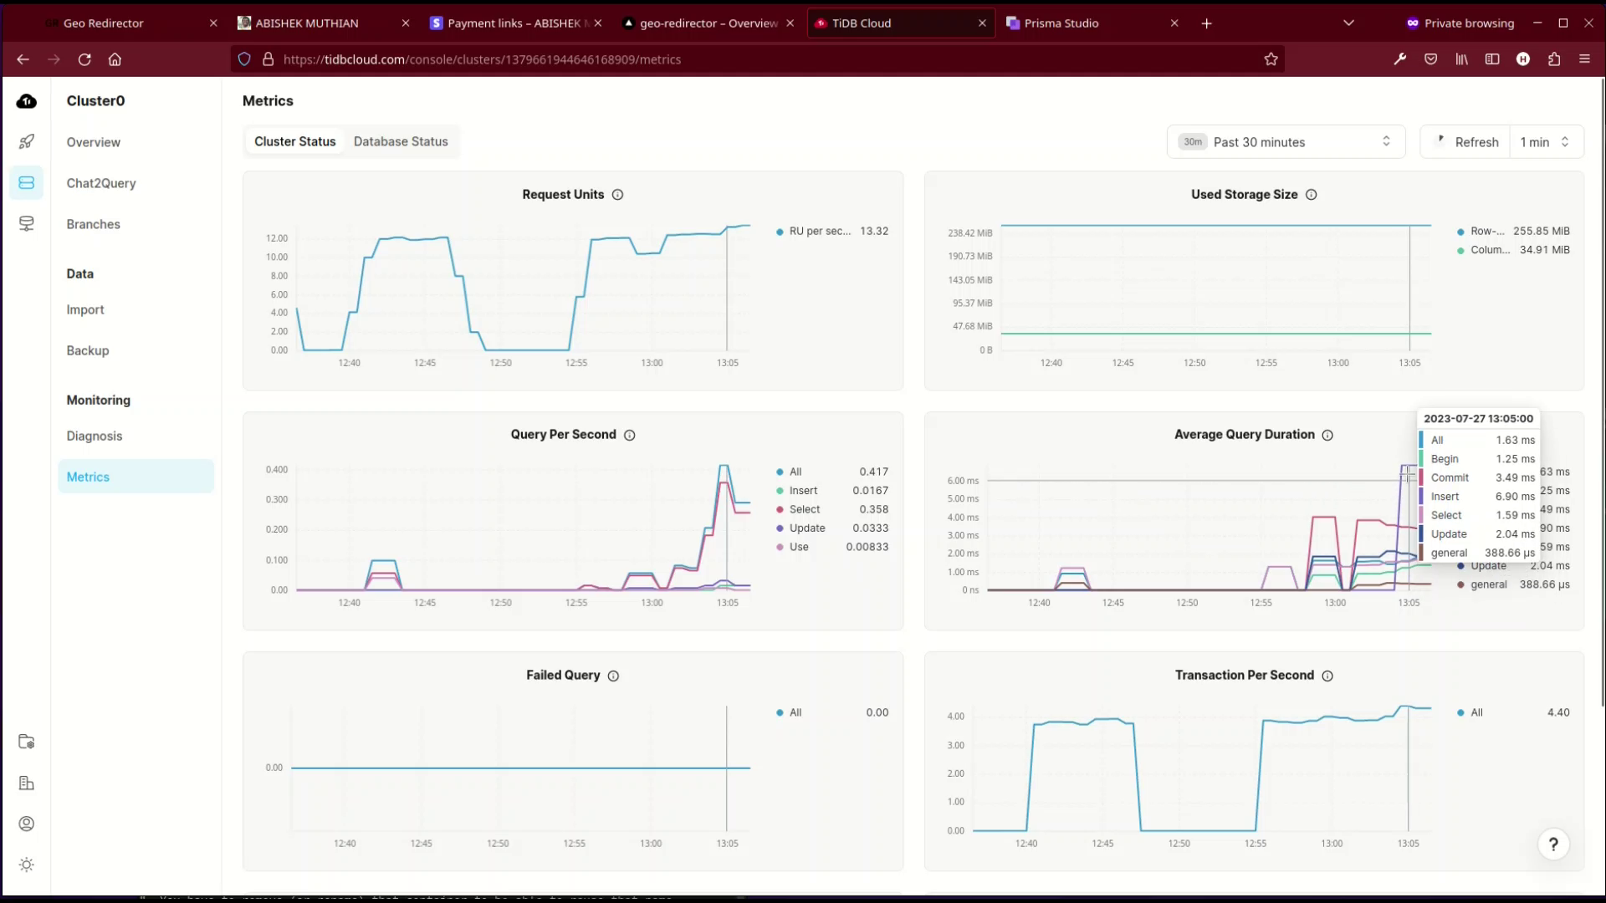Expand the browser tab list chevron
The image size is (1606, 903).
pos(1348,23)
